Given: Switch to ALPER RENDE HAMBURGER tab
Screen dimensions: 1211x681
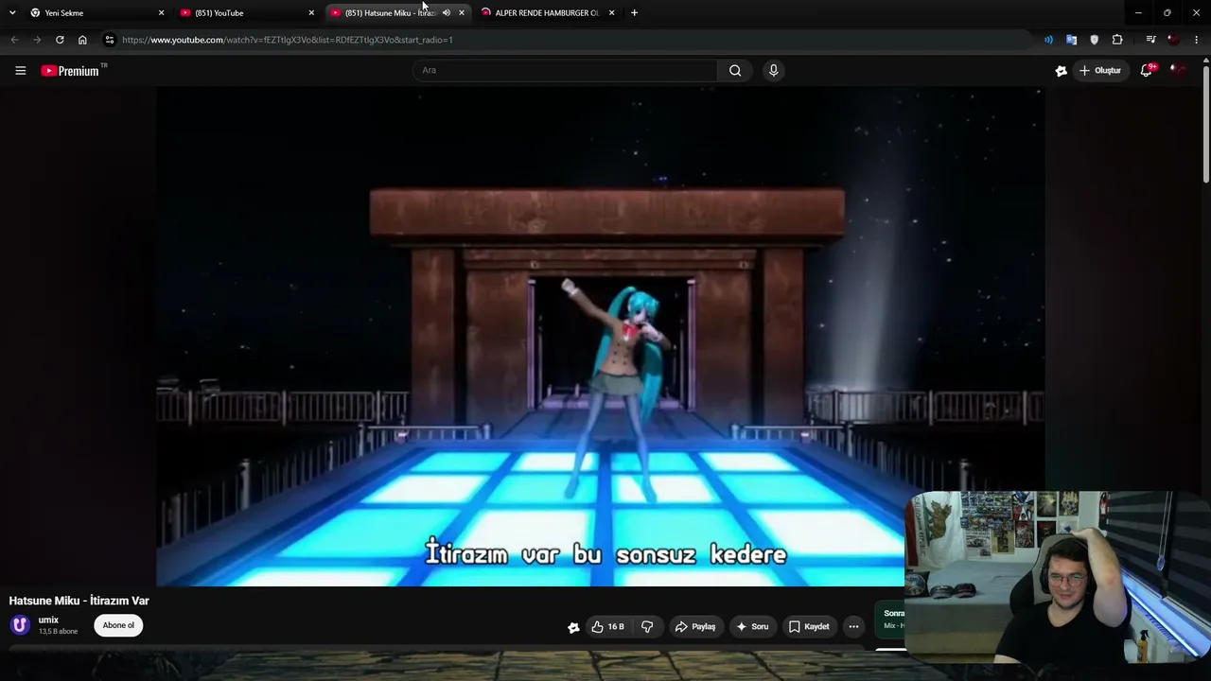Looking at the screenshot, I should [547, 13].
